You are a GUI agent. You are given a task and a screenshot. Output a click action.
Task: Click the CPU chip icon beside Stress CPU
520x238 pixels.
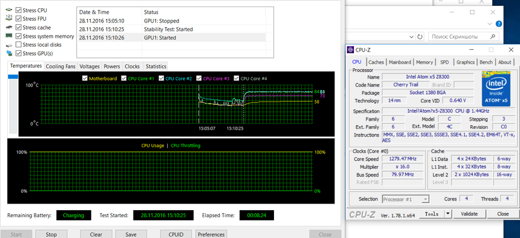coord(9,11)
